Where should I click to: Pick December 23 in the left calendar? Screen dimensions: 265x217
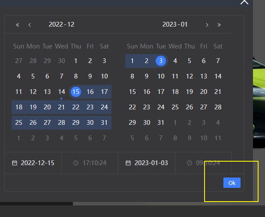[x=90, y=107]
